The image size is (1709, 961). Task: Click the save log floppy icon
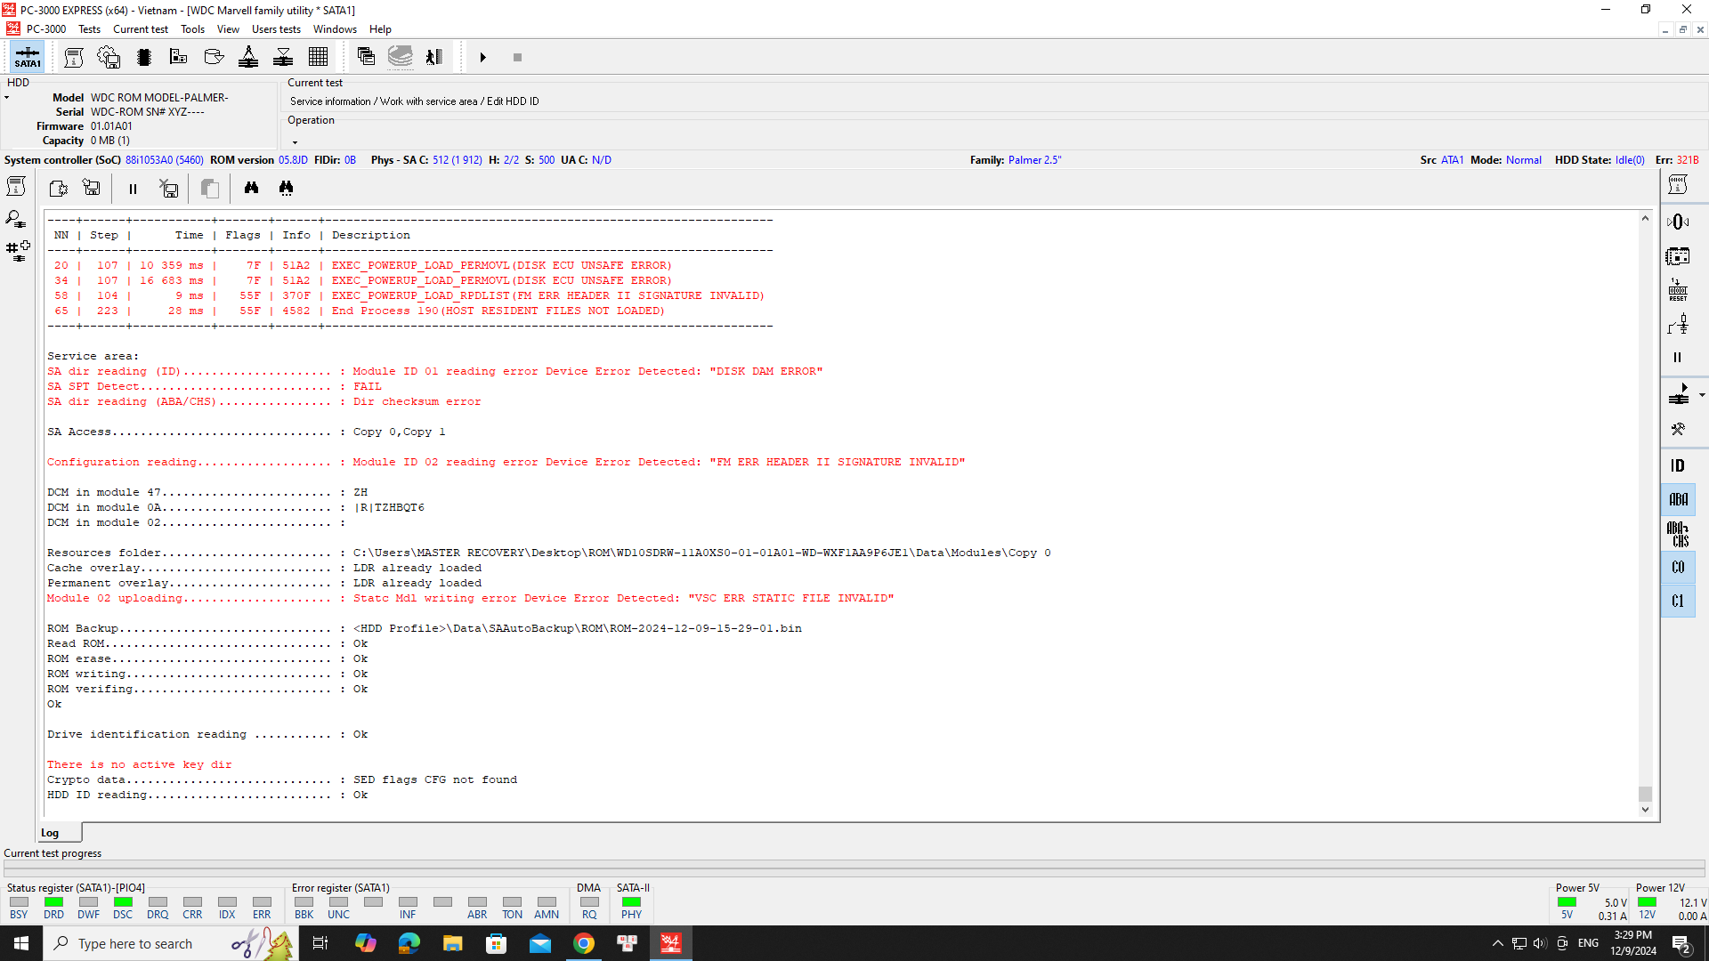(x=92, y=188)
